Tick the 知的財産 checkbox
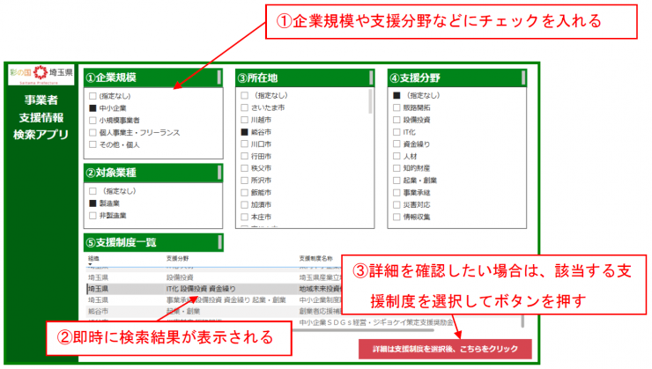 click(x=396, y=168)
